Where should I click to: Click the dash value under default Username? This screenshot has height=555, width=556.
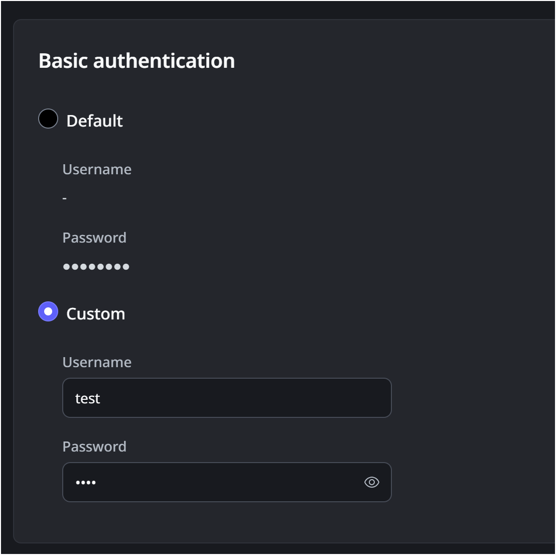[x=64, y=198]
